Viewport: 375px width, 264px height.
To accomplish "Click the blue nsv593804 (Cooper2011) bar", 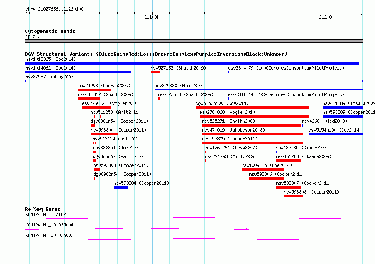I will pyautogui.click(x=121, y=187).
